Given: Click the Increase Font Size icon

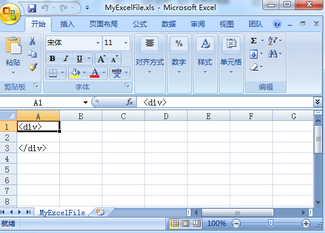Looking at the screenshot, I should click(x=101, y=59).
